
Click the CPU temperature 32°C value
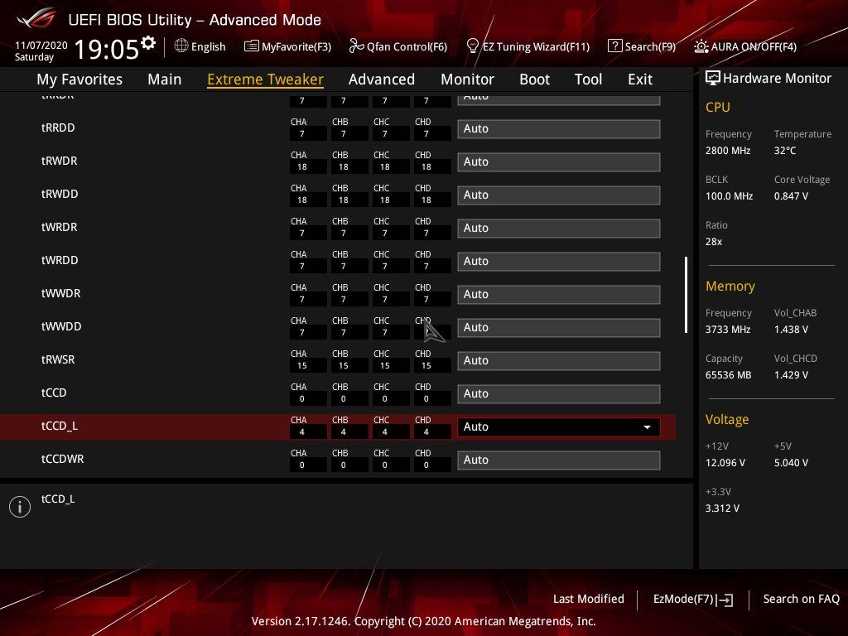click(x=785, y=151)
